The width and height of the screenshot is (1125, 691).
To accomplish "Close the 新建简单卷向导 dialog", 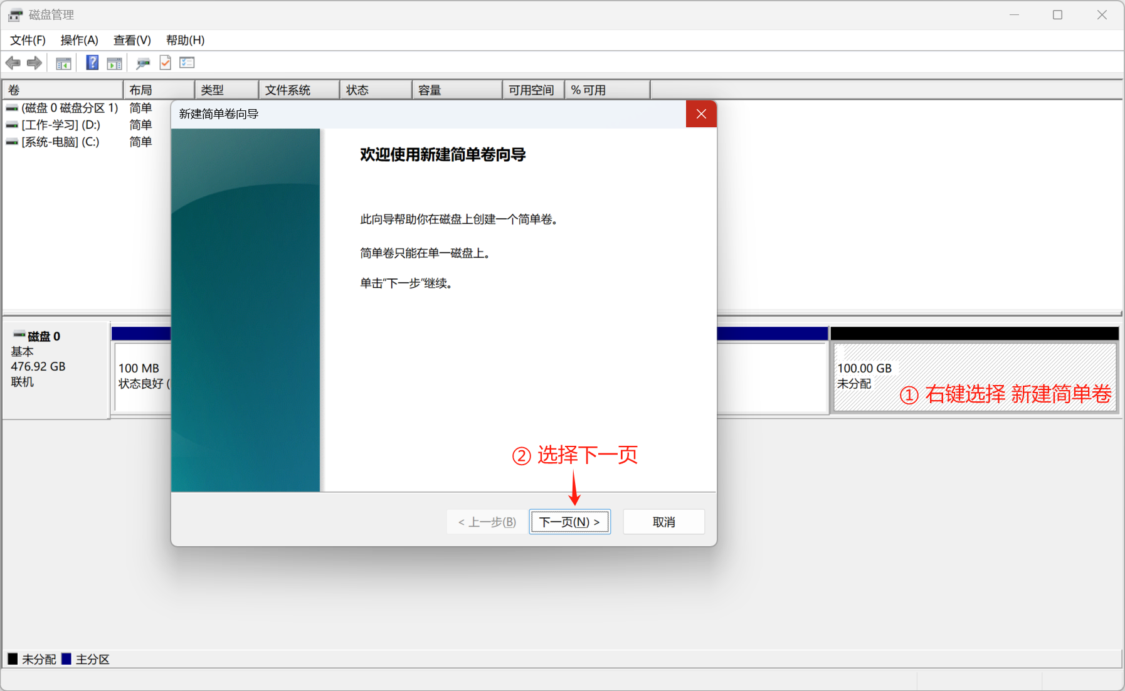I will 701,114.
